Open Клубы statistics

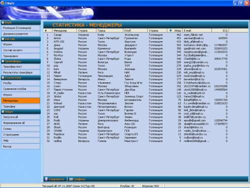20,83
